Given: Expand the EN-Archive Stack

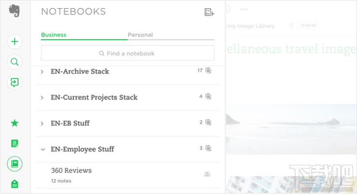Looking at the screenshot, I should click(x=42, y=71).
